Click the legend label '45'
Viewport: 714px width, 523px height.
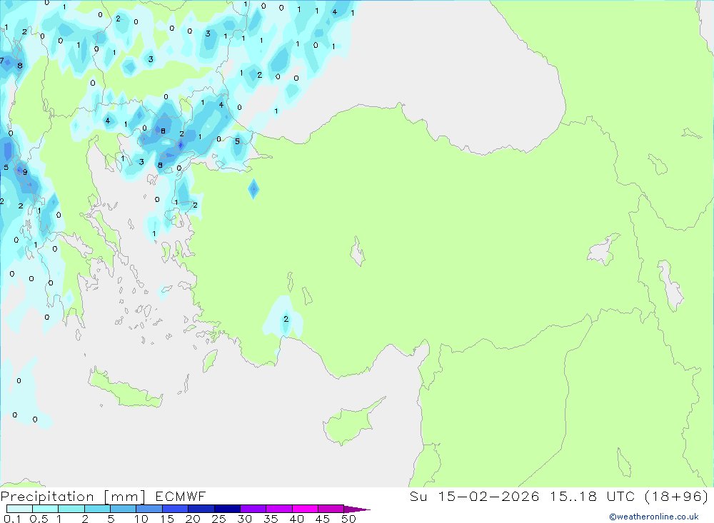coord(323,519)
